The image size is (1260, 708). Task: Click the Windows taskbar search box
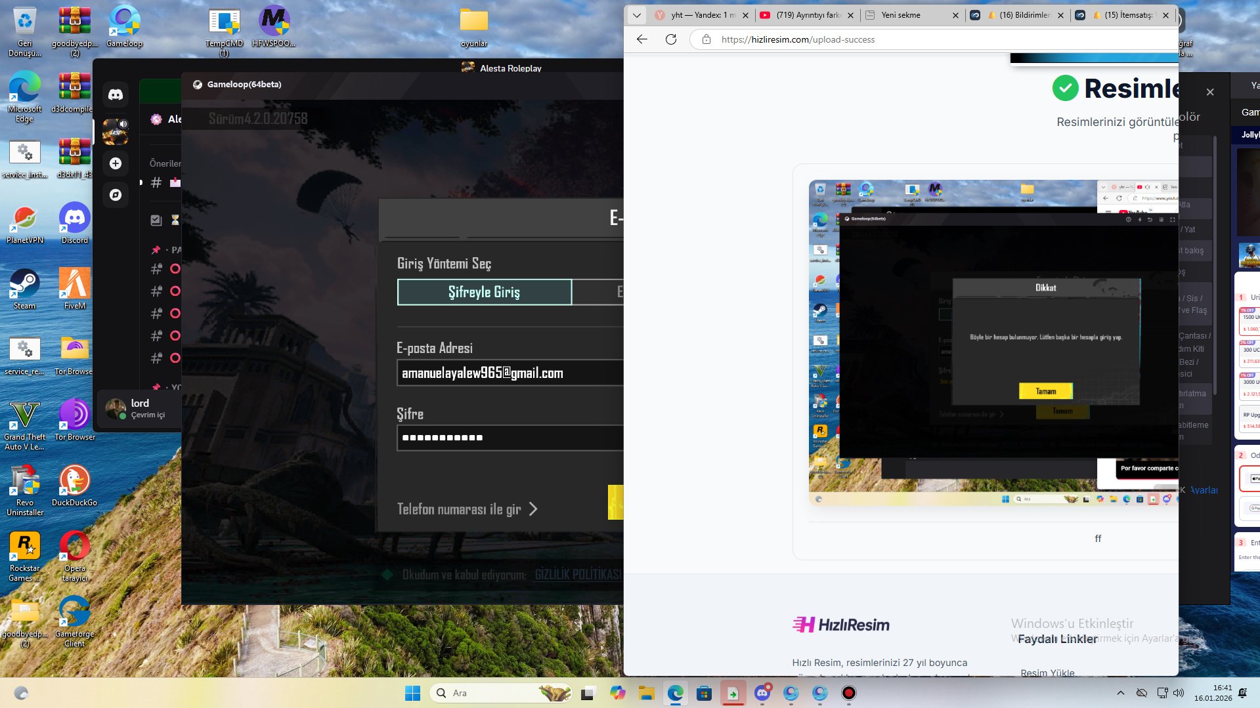(501, 693)
